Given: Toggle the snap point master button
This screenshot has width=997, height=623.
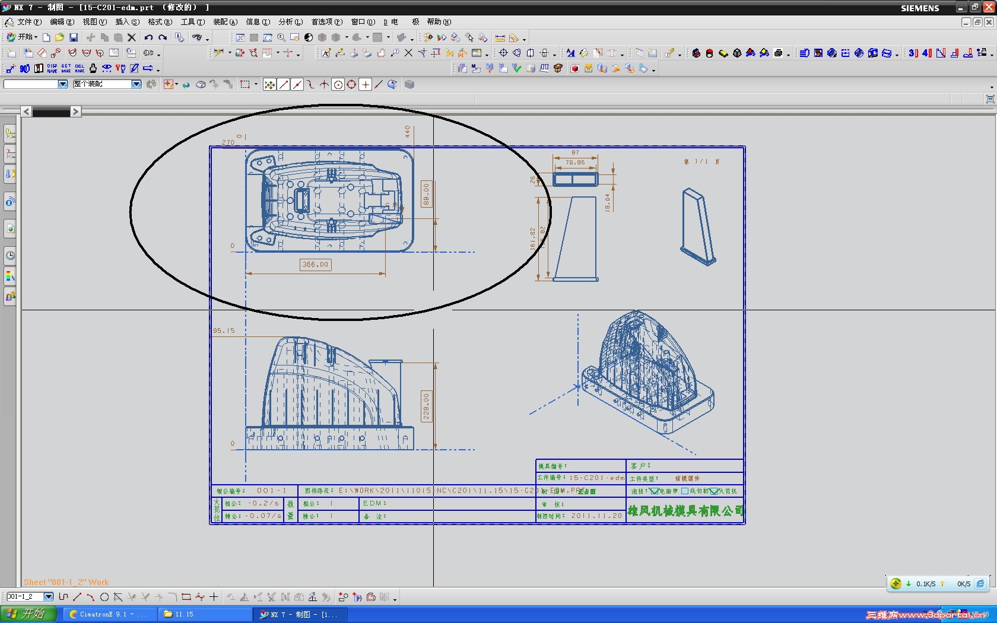Looking at the screenshot, I should click(x=269, y=84).
